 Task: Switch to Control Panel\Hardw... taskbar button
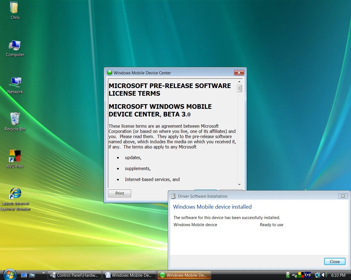(x=75, y=275)
